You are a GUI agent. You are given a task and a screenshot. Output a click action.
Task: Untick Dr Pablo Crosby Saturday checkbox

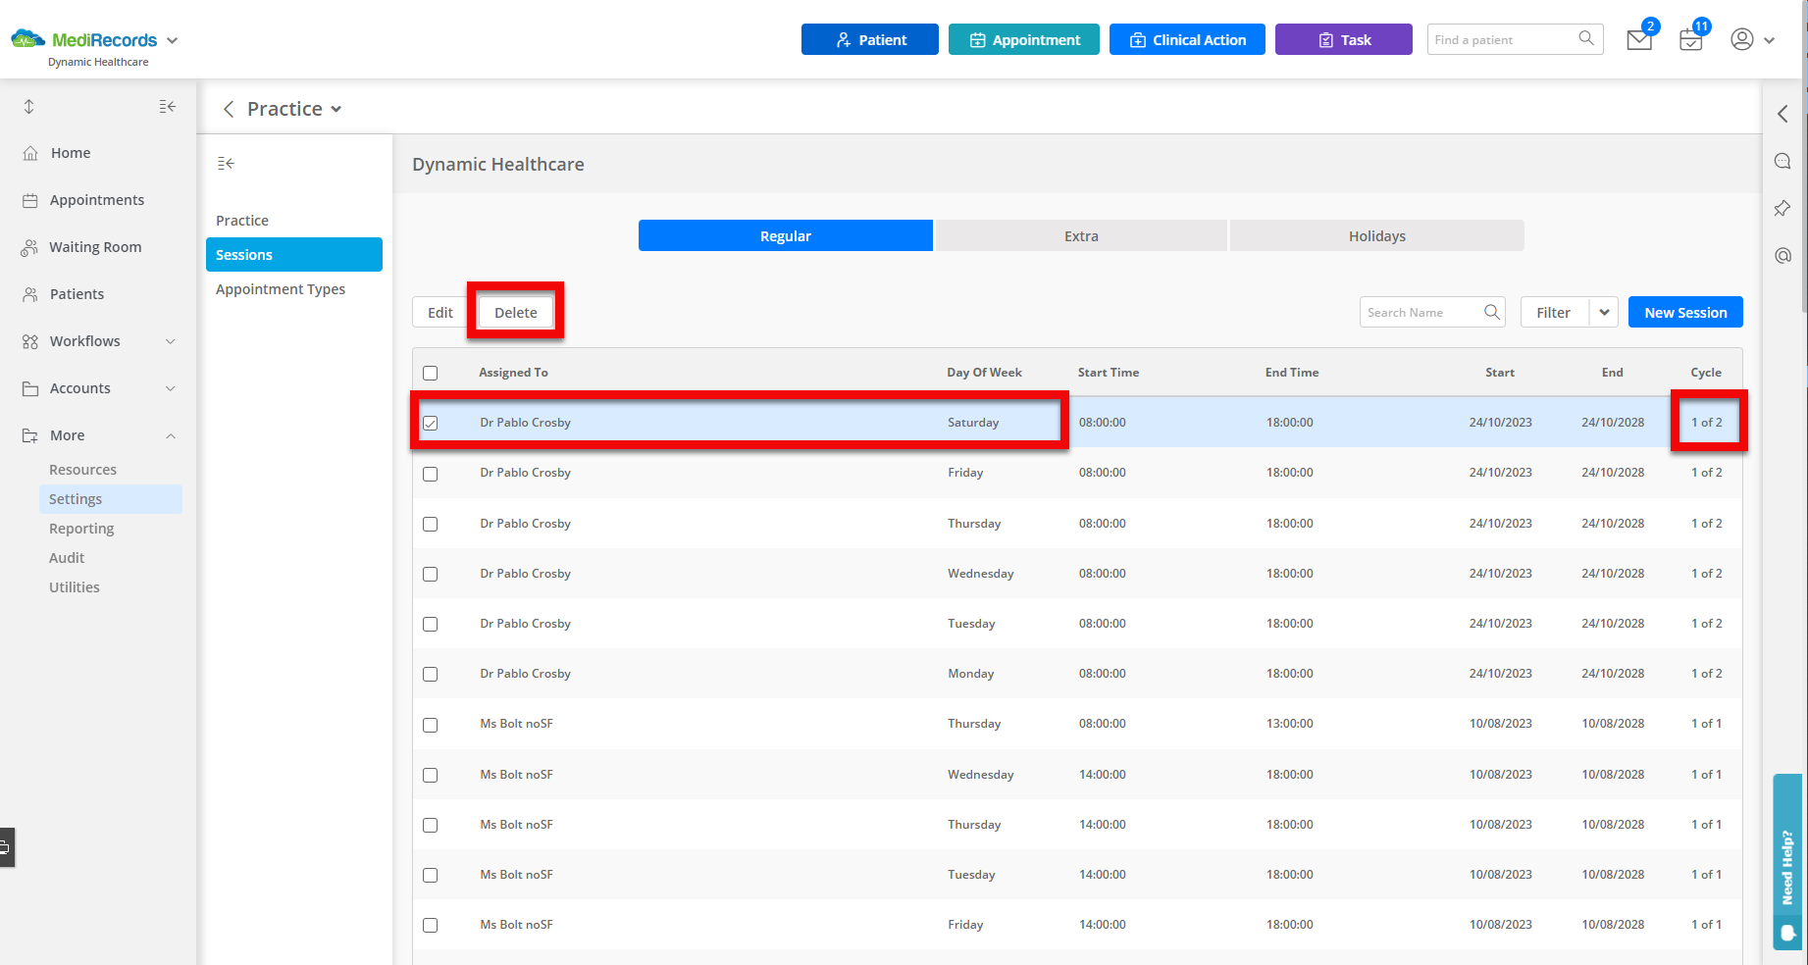click(431, 423)
